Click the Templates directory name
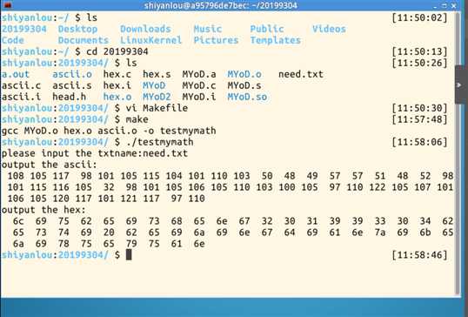Image resolution: width=468 pixels, height=317 pixels. 275,40
